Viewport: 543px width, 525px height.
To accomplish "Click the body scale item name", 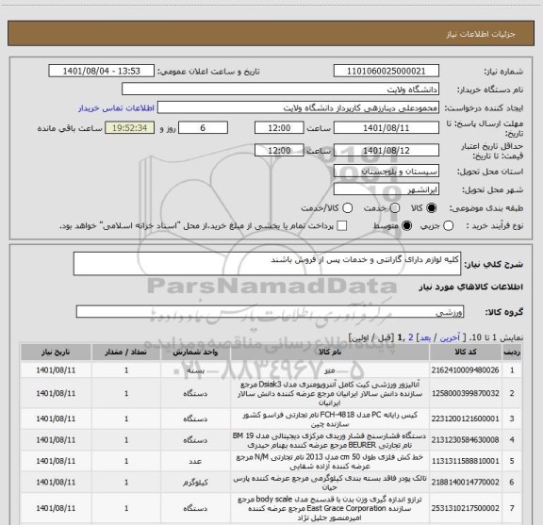I will (330, 508).
